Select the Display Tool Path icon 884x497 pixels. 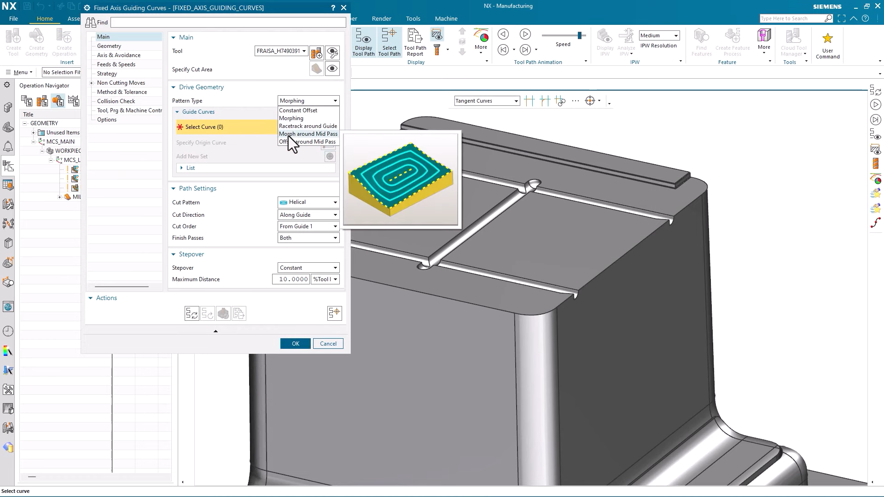pos(363,42)
